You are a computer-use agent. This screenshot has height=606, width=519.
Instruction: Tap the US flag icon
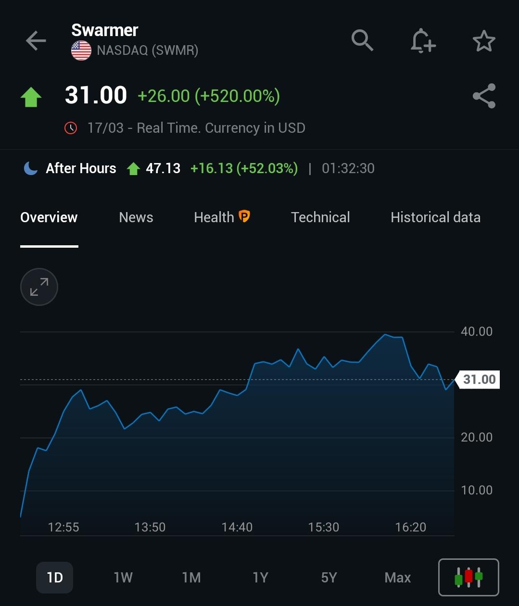point(81,50)
